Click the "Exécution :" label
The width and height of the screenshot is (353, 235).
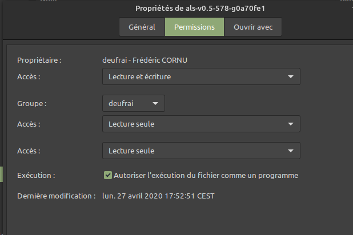(x=36, y=175)
